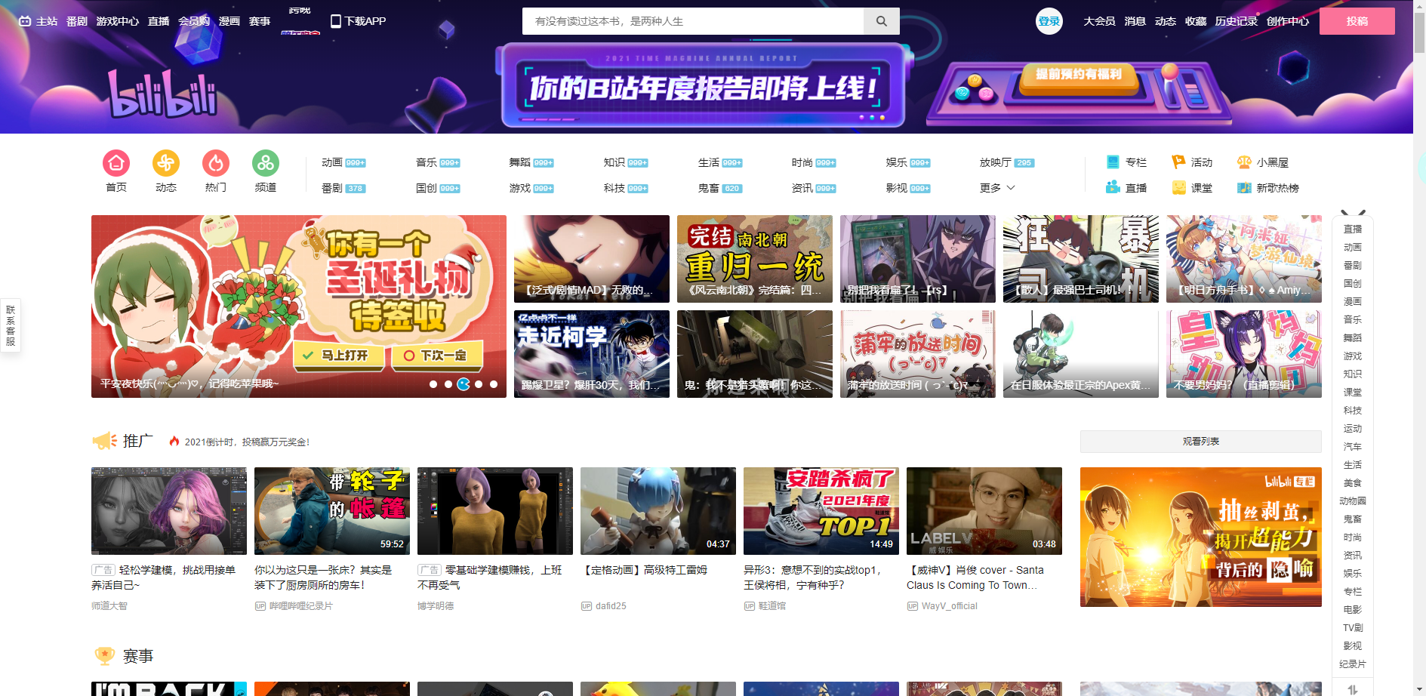Open the 热门 flame icon
1426x696 pixels.
216,163
